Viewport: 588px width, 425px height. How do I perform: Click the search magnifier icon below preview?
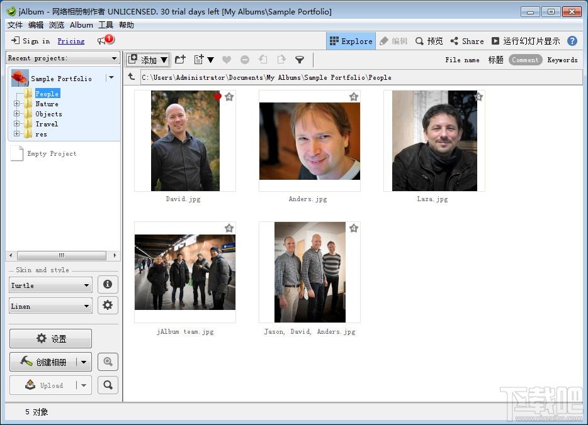coord(108,385)
